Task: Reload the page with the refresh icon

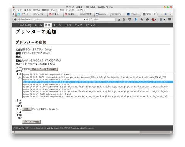Action: 87,20
